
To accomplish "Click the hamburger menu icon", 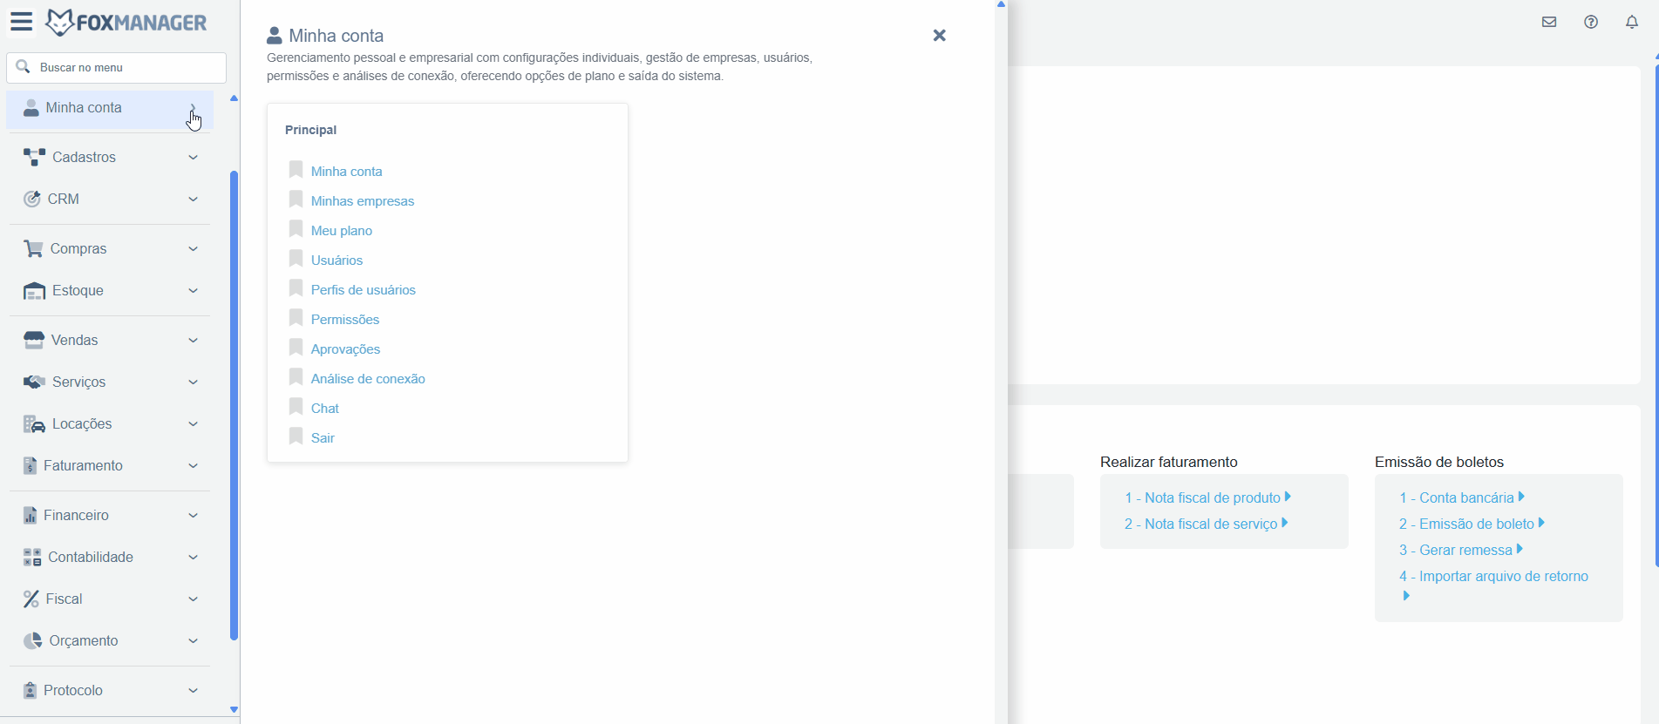I will [x=21, y=22].
